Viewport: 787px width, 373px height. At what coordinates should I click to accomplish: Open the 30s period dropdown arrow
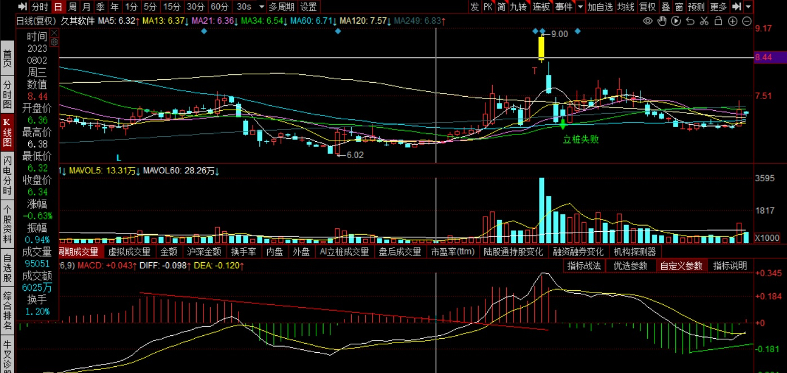point(261,7)
